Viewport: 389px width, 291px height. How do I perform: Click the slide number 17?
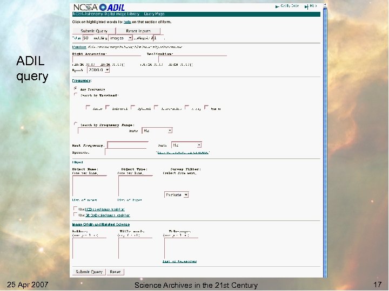tap(378, 285)
